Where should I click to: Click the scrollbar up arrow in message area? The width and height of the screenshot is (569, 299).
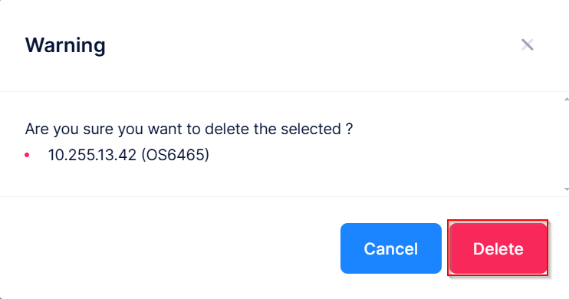pos(567,99)
